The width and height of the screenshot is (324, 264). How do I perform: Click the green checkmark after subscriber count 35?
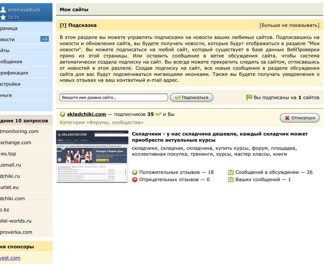click(159, 114)
